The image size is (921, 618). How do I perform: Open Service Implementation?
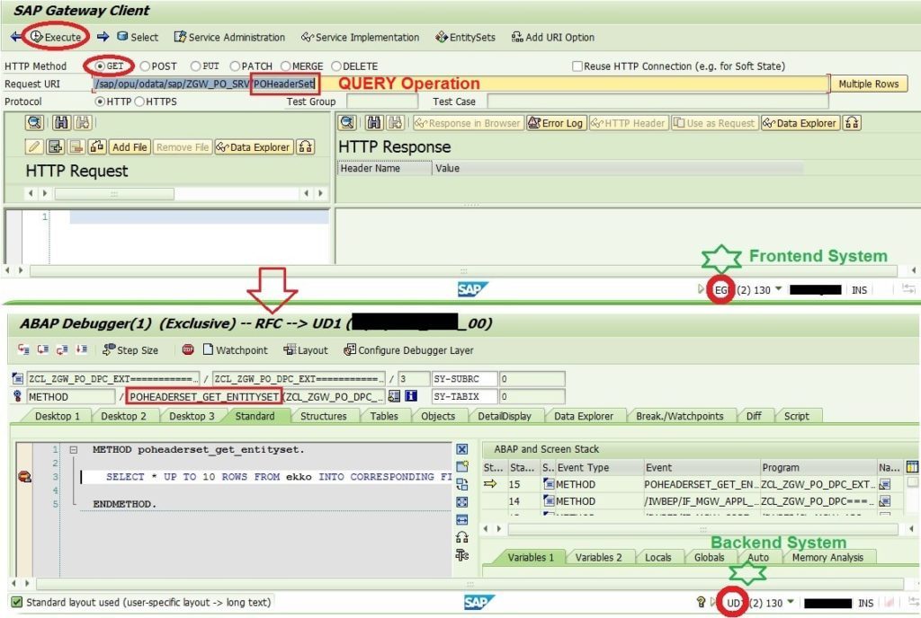pyautogui.click(x=360, y=37)
